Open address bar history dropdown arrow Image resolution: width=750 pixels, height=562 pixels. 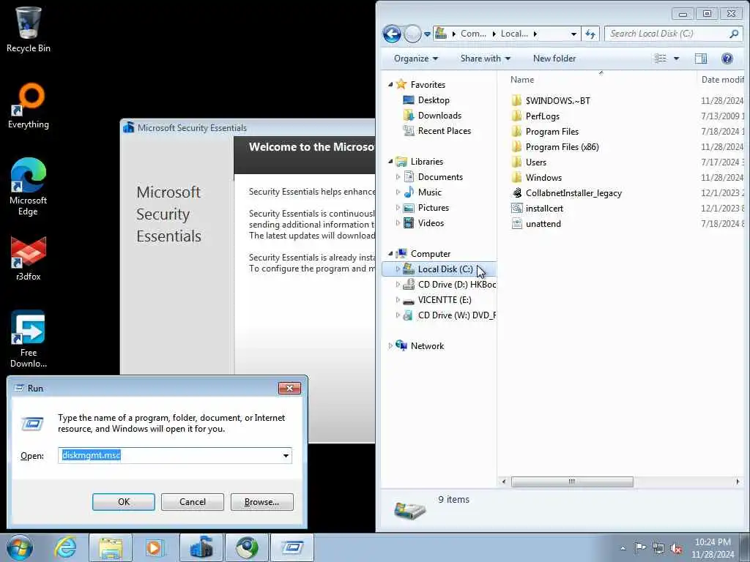point(573,34)
